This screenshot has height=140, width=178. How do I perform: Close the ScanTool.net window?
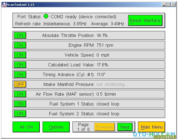173,5
